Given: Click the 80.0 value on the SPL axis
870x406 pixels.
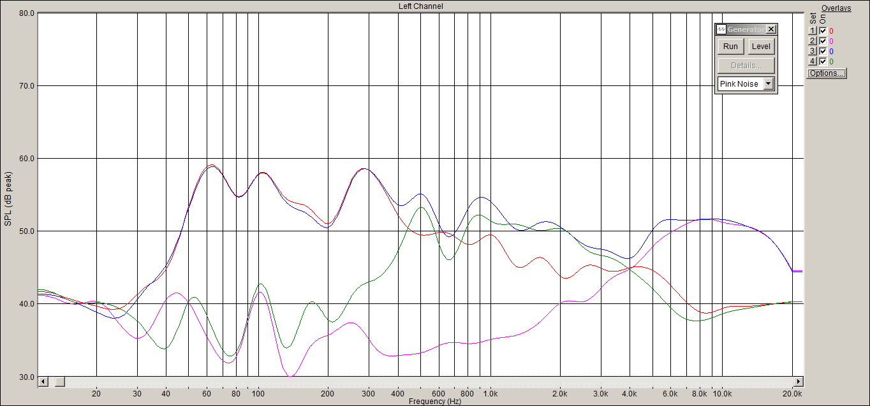Looking at the screenshot, I should (26, 13).
